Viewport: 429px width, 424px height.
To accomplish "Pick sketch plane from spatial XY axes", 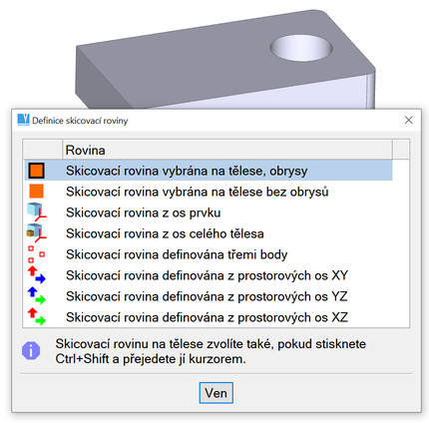I will 209,275.
